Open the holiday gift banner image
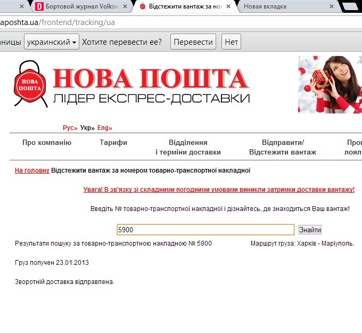The image size is (362, 333). 330,85
